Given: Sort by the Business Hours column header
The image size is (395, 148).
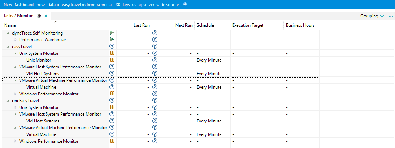Looking at the screenshot, I should [x=302, y=25].
